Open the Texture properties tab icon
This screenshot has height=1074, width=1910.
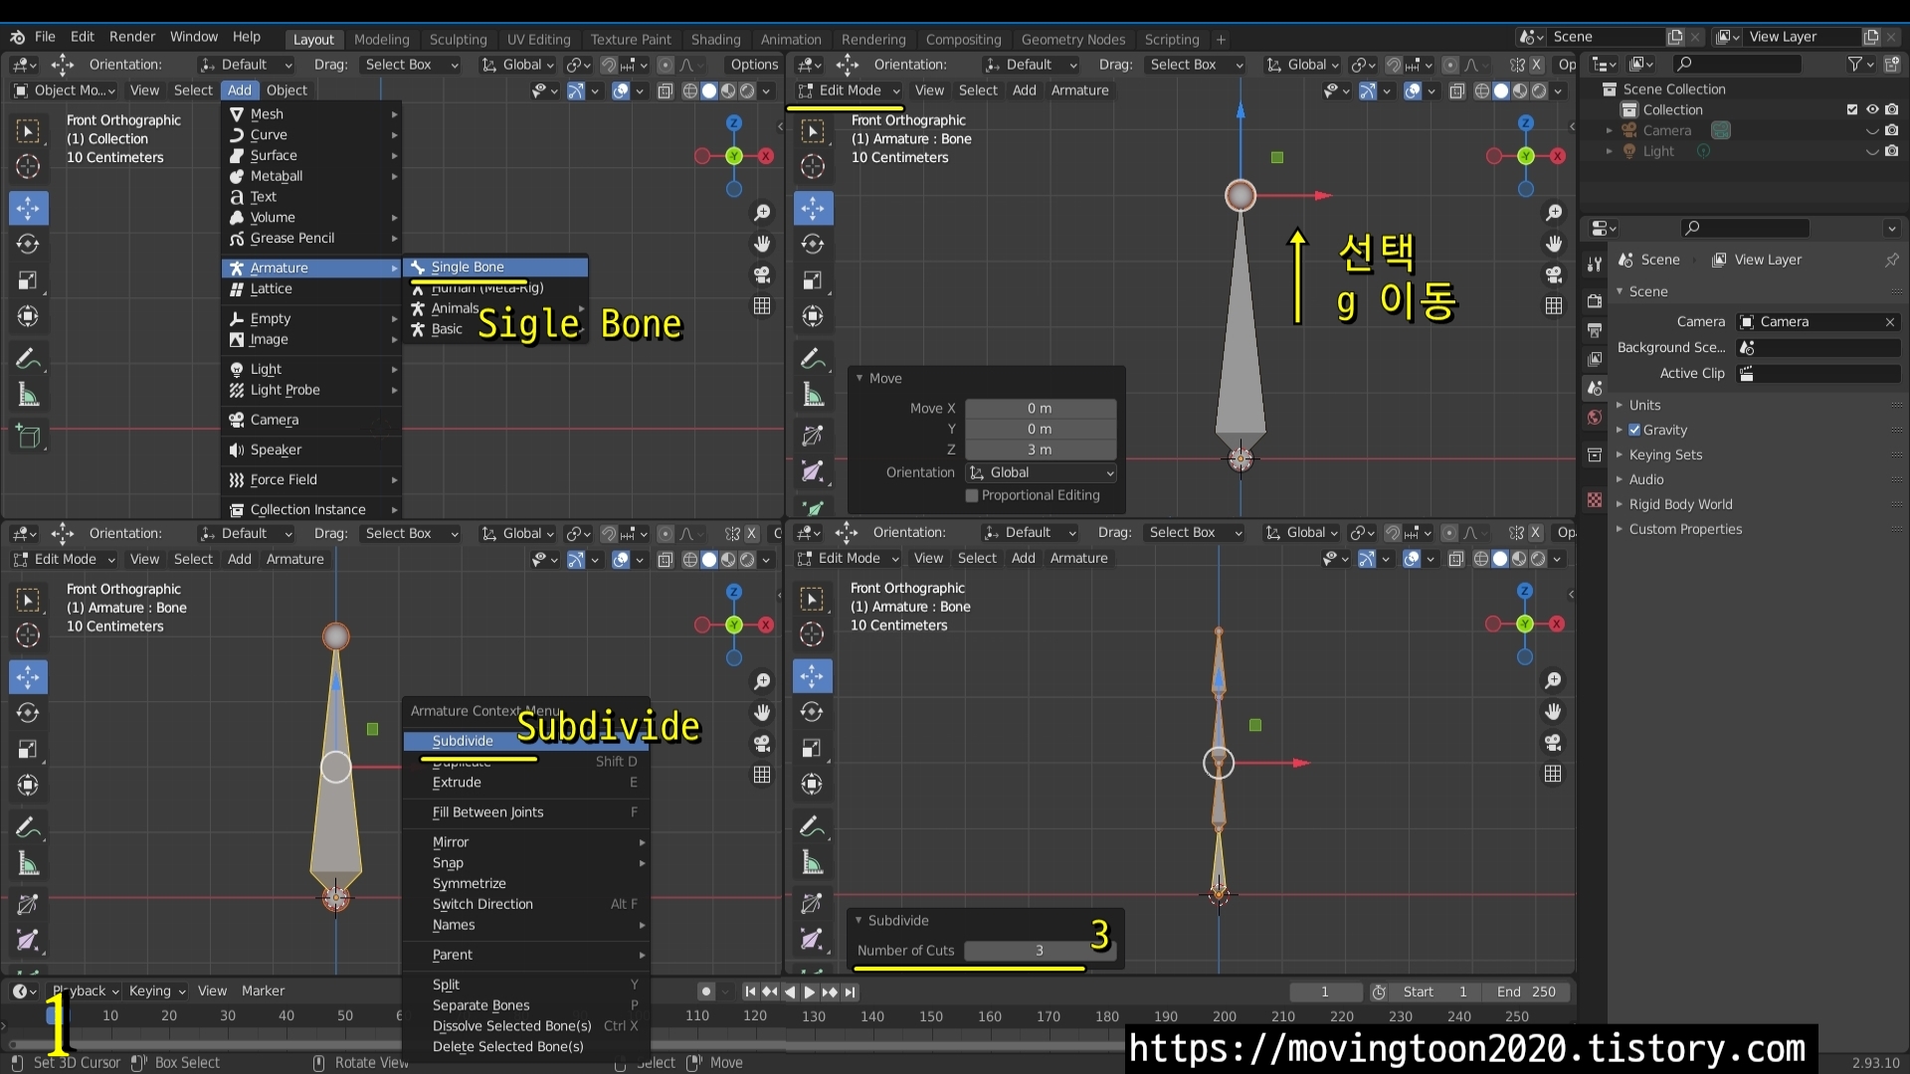[1595, 500]
